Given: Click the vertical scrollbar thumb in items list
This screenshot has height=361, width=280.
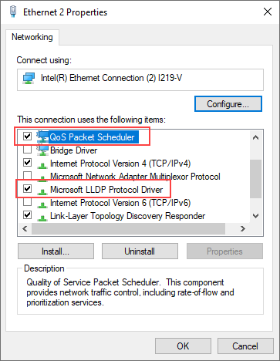Looking at the screenshot, I should (255, 179).
